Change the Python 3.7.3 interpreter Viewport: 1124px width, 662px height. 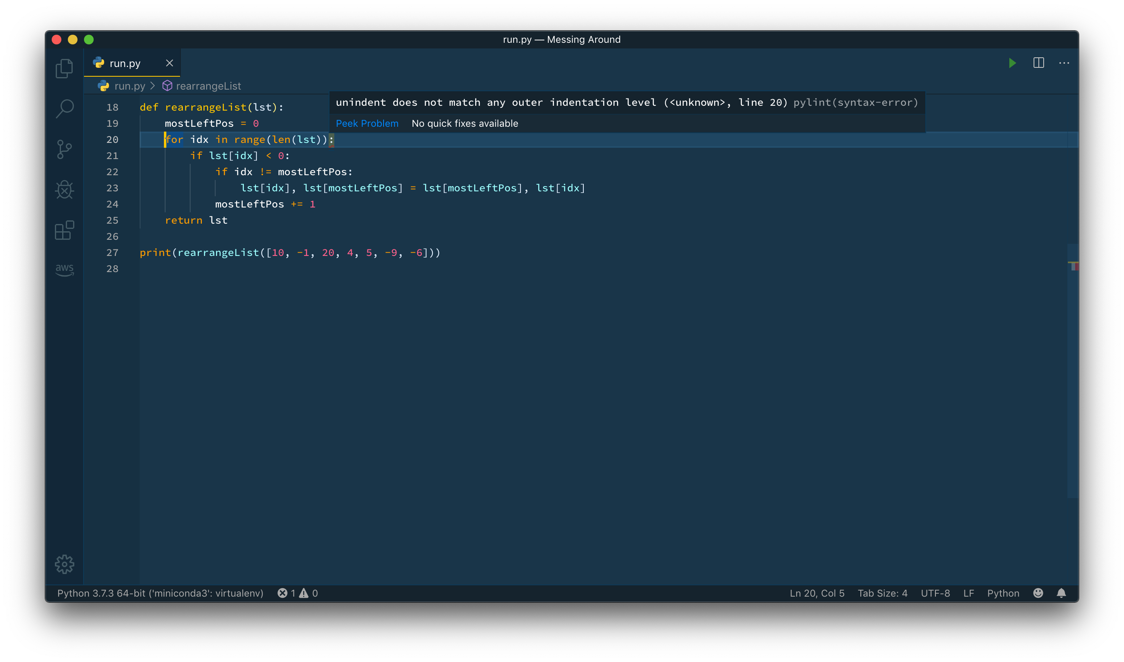(x=160, y=593)
